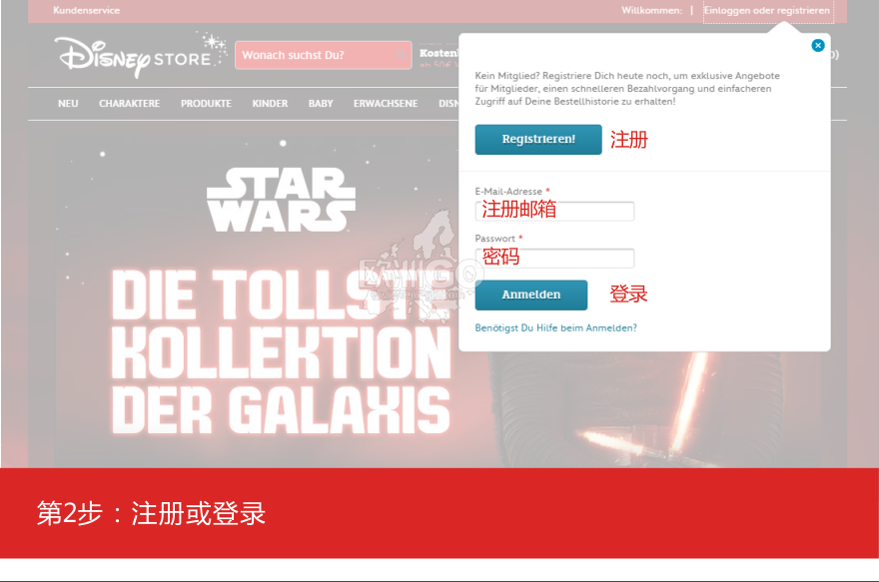Focus the E-Mail-Adresse input field

pyautogui.click(x=554, y=211)
